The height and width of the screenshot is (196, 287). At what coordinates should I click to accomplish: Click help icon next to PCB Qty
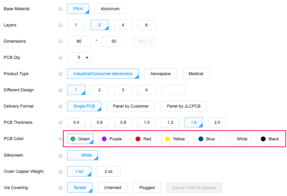[61, 58]
